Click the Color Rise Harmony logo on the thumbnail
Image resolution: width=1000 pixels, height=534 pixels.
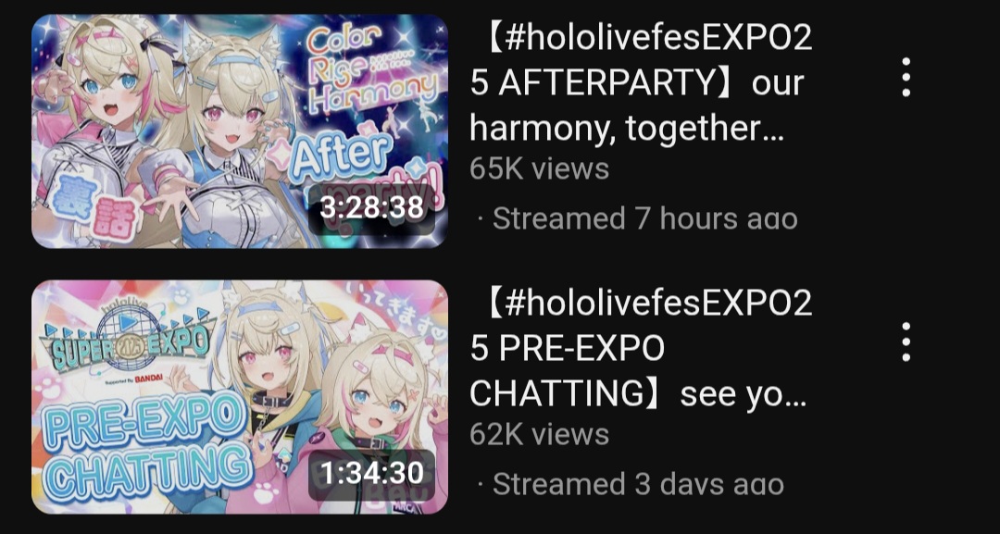click(x=372, y=68)
